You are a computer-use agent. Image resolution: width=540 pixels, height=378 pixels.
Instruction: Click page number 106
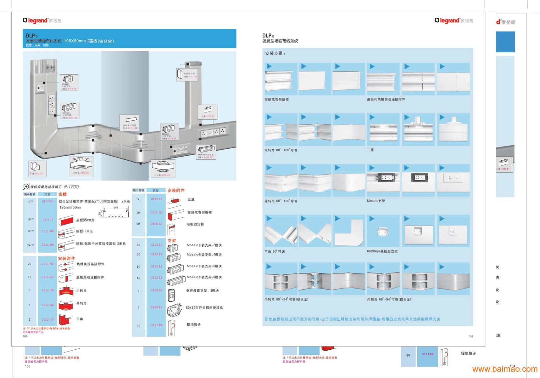pyautogui.click(x=470, y=336)
